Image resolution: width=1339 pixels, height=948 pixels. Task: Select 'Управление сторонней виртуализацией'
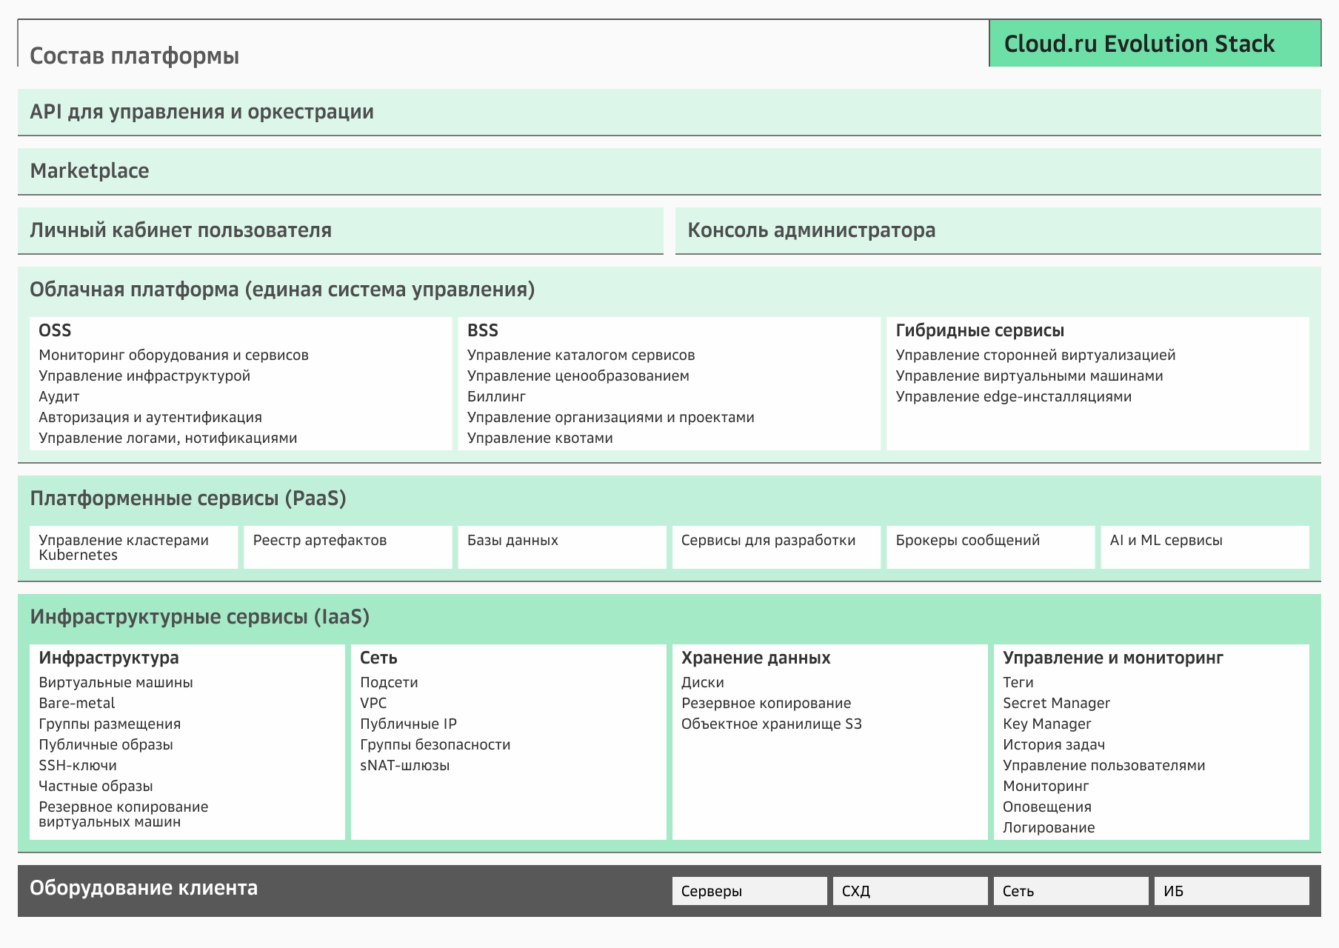tap(1035, 355)
